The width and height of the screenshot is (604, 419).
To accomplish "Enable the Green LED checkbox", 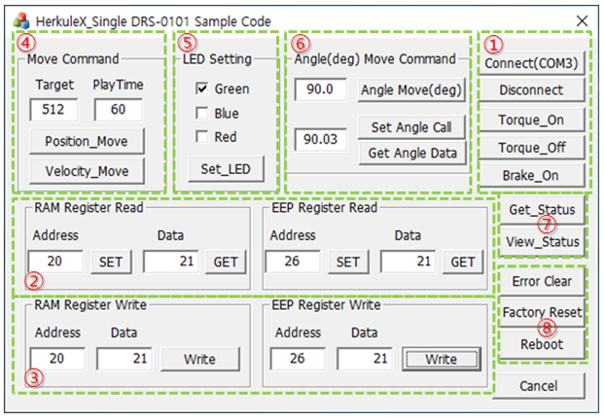I will coord(202,89).
